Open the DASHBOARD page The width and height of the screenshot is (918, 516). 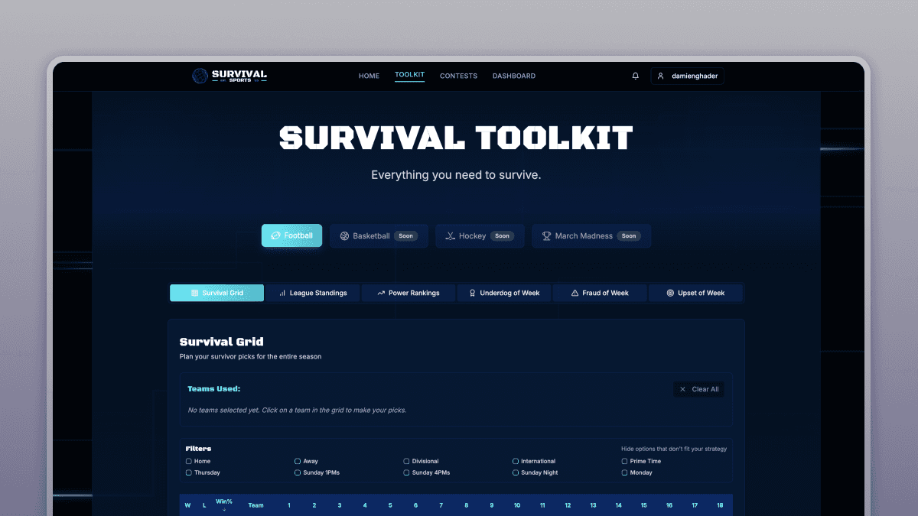pos(514,76)
